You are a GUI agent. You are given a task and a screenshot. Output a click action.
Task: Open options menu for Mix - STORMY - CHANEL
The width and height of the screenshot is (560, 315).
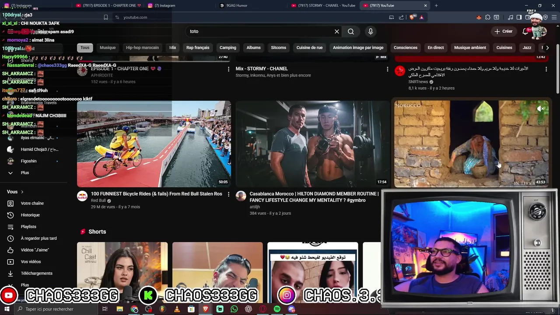(x=387, y=69)
